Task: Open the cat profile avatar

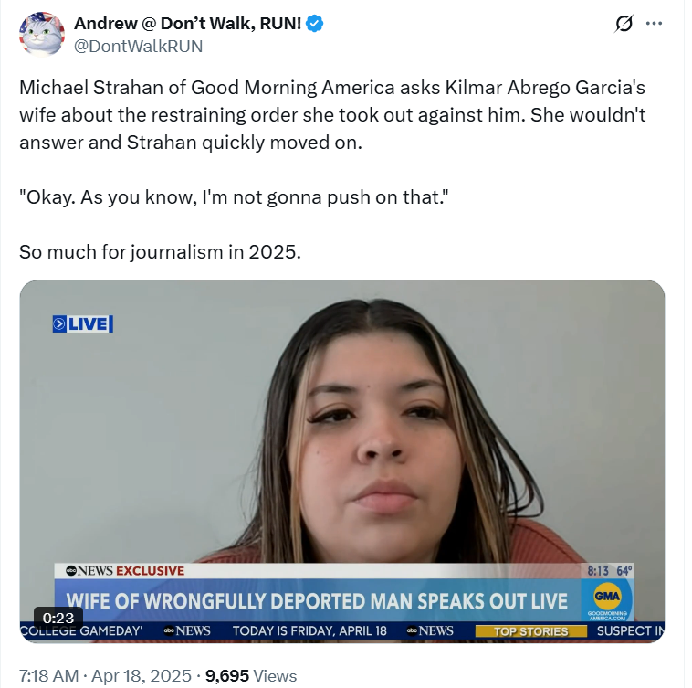Action: (x=42, y=35)
